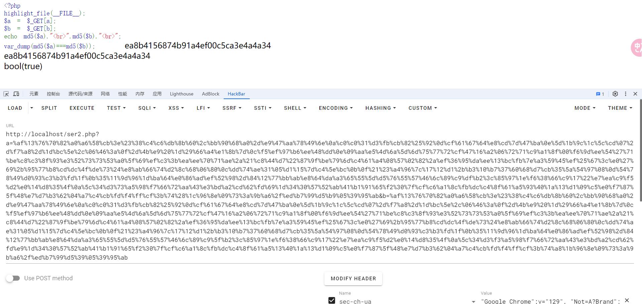Remove the sec-ch-ua header row

627,300
